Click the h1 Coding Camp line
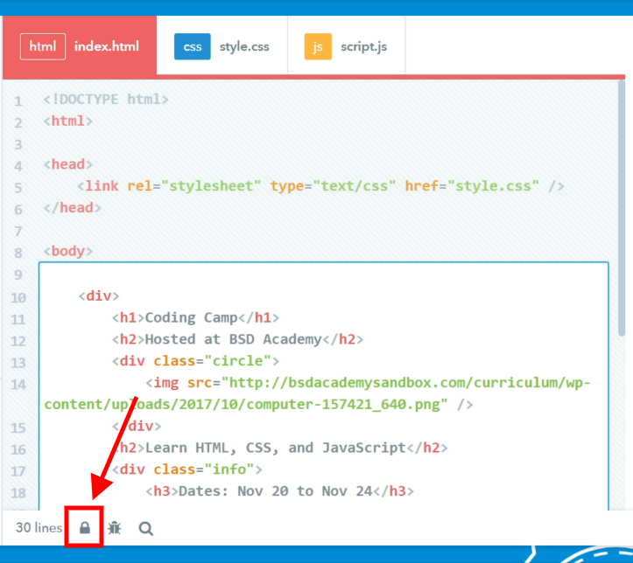Viewport: 633px width, 563px height. click(x=195, y=318)
